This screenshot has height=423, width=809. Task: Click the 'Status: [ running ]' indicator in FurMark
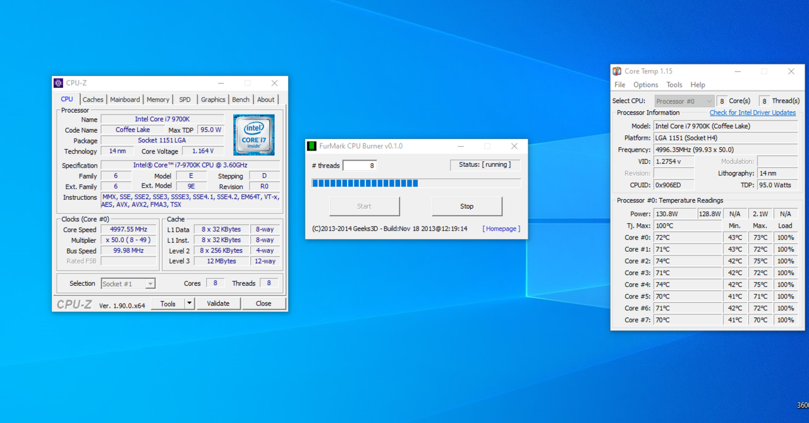[x=485, y=165]
